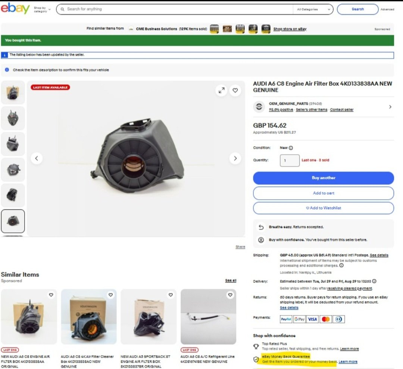This screenshot has width=403, height=369.
Task: Open the AUDI A6 C8 4K Air Filter Cleaner title
Action: [x=87, y=362]
